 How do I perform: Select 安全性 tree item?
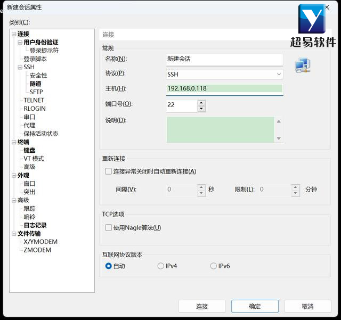[x=38, y=76]
